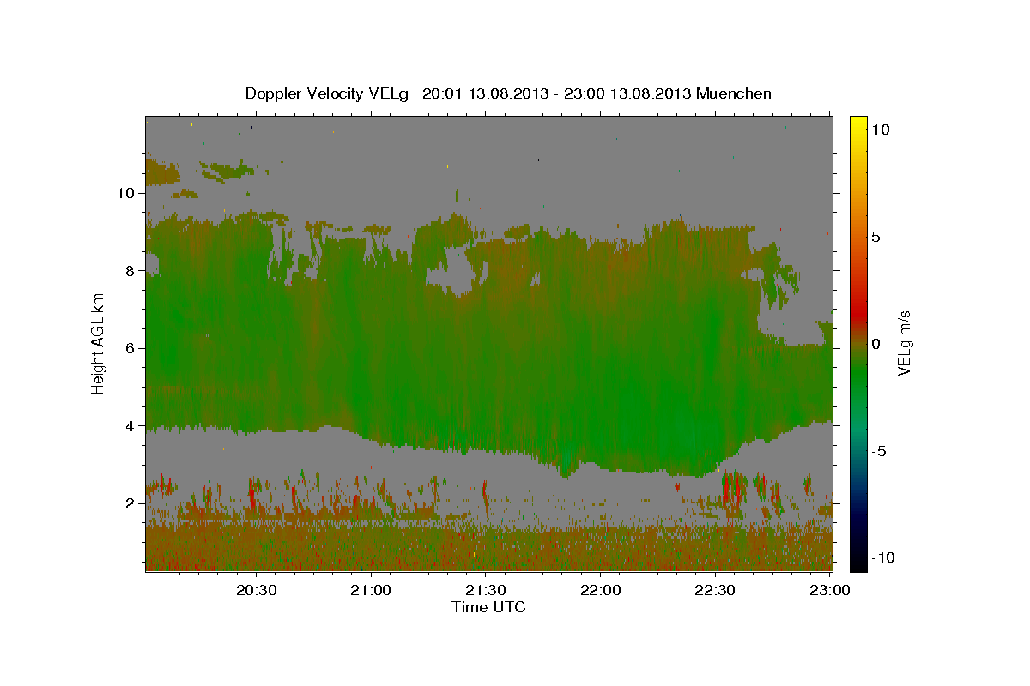Click the height tick label 10
The height and width of the screenshot is (686, 1030).
[x=125, y=193]
